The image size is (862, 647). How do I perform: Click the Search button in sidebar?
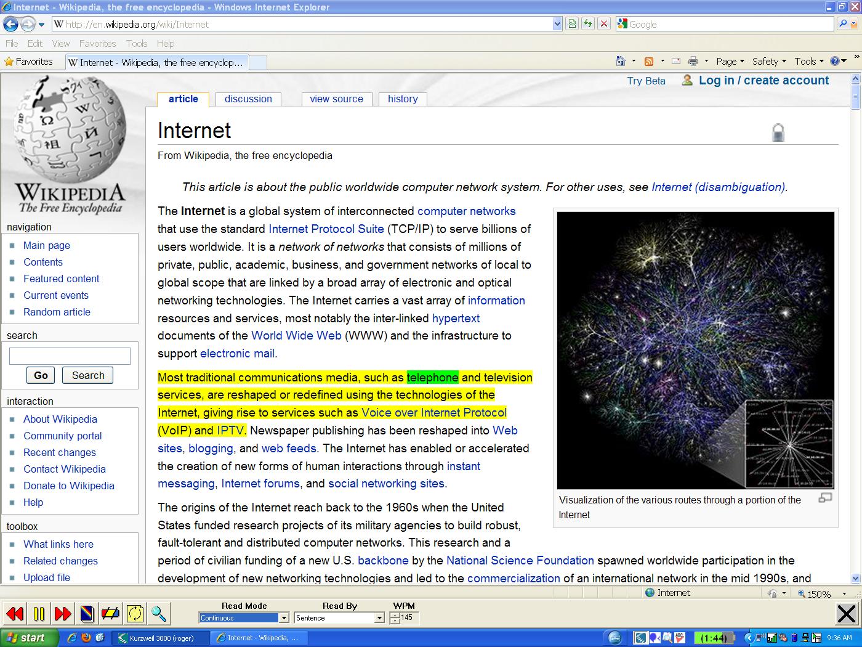[x=88, y=375]
